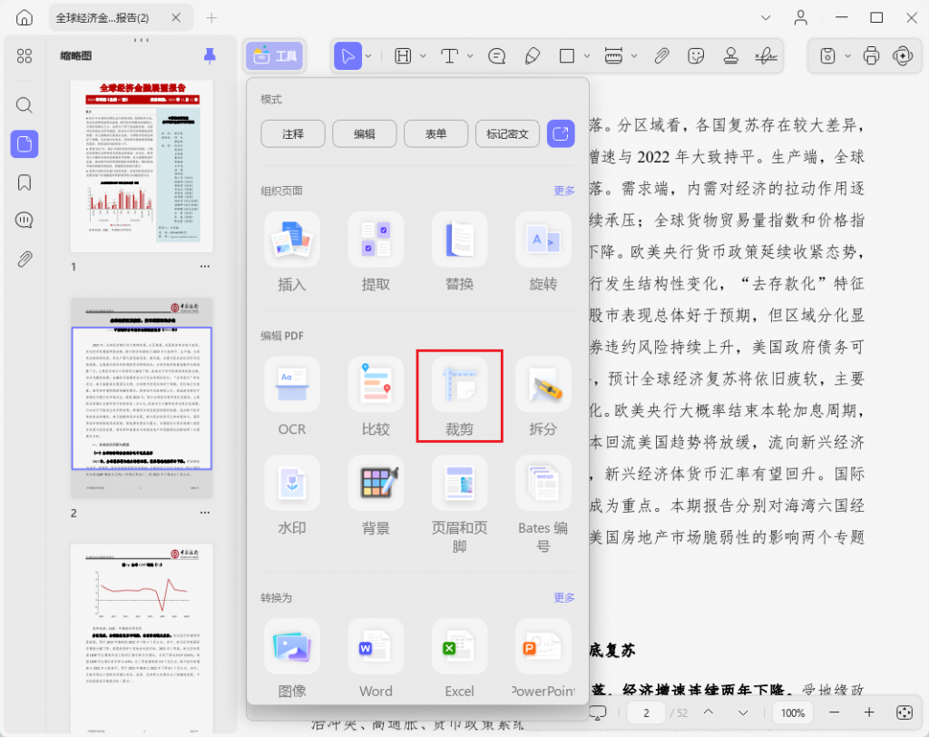Expand the text tool dropdown arrow
The height and width of the screenshot is (737, 929).
(x=470, y=55)
